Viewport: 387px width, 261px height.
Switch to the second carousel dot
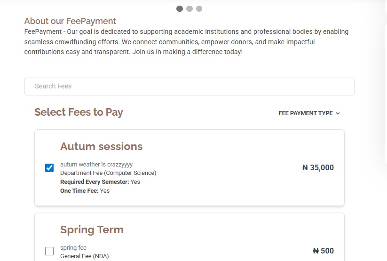[x=190, y=8]
